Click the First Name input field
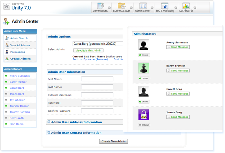This screenshot has height=153, width=225. [x=97, y=79]
